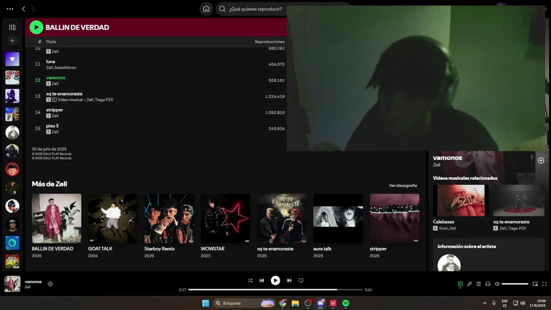The width and height of the screenshot is (551, 310).
Task: Skip to previous track
Action: [x=262, y=280]
